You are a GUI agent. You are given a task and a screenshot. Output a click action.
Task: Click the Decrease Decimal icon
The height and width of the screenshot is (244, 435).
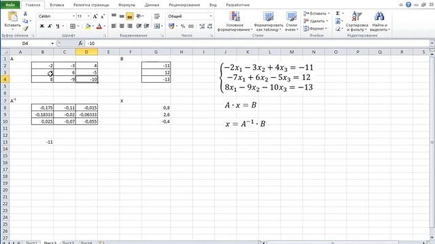pos(210,26)
